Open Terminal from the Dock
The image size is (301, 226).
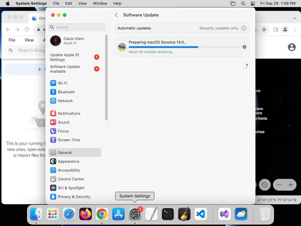click(x=168, y=214)
